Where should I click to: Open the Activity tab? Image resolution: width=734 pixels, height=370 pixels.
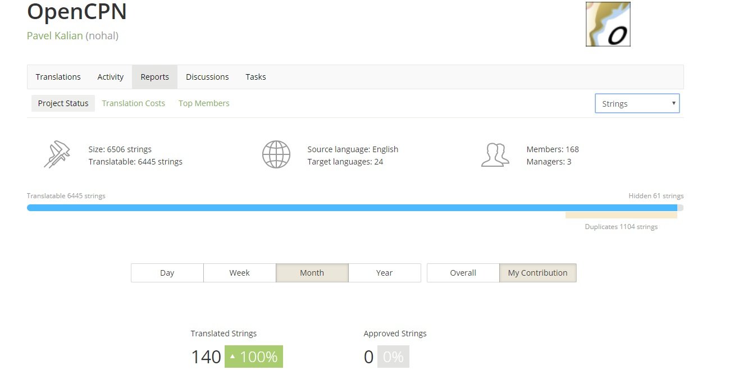coord(111,77)
